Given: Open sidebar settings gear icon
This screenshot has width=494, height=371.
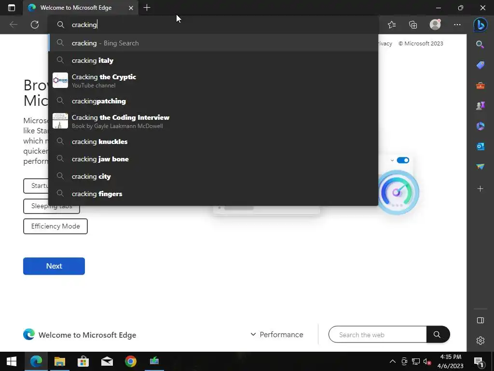Looking at the screenshot, I should point(480,341).
